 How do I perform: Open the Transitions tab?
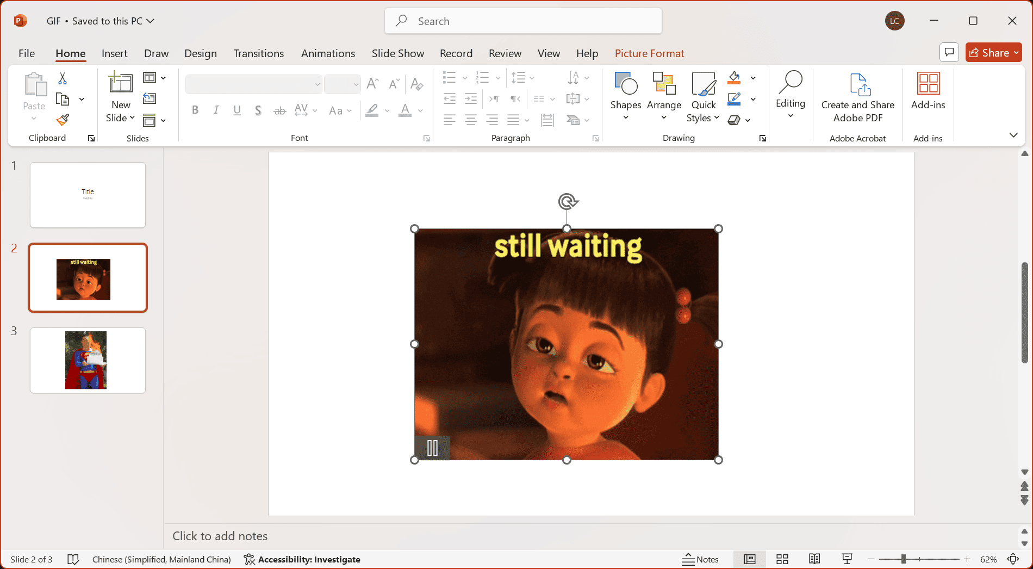[259, 53]
